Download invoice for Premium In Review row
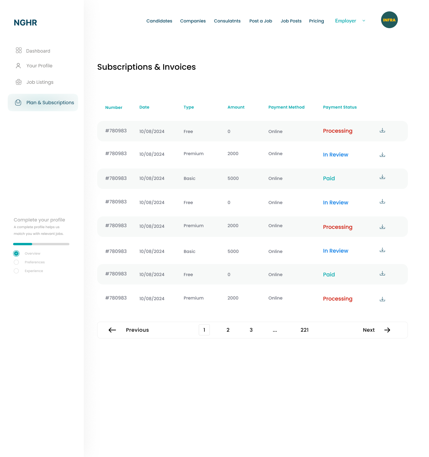Screen dimensions: 429x457 point(382,154)
